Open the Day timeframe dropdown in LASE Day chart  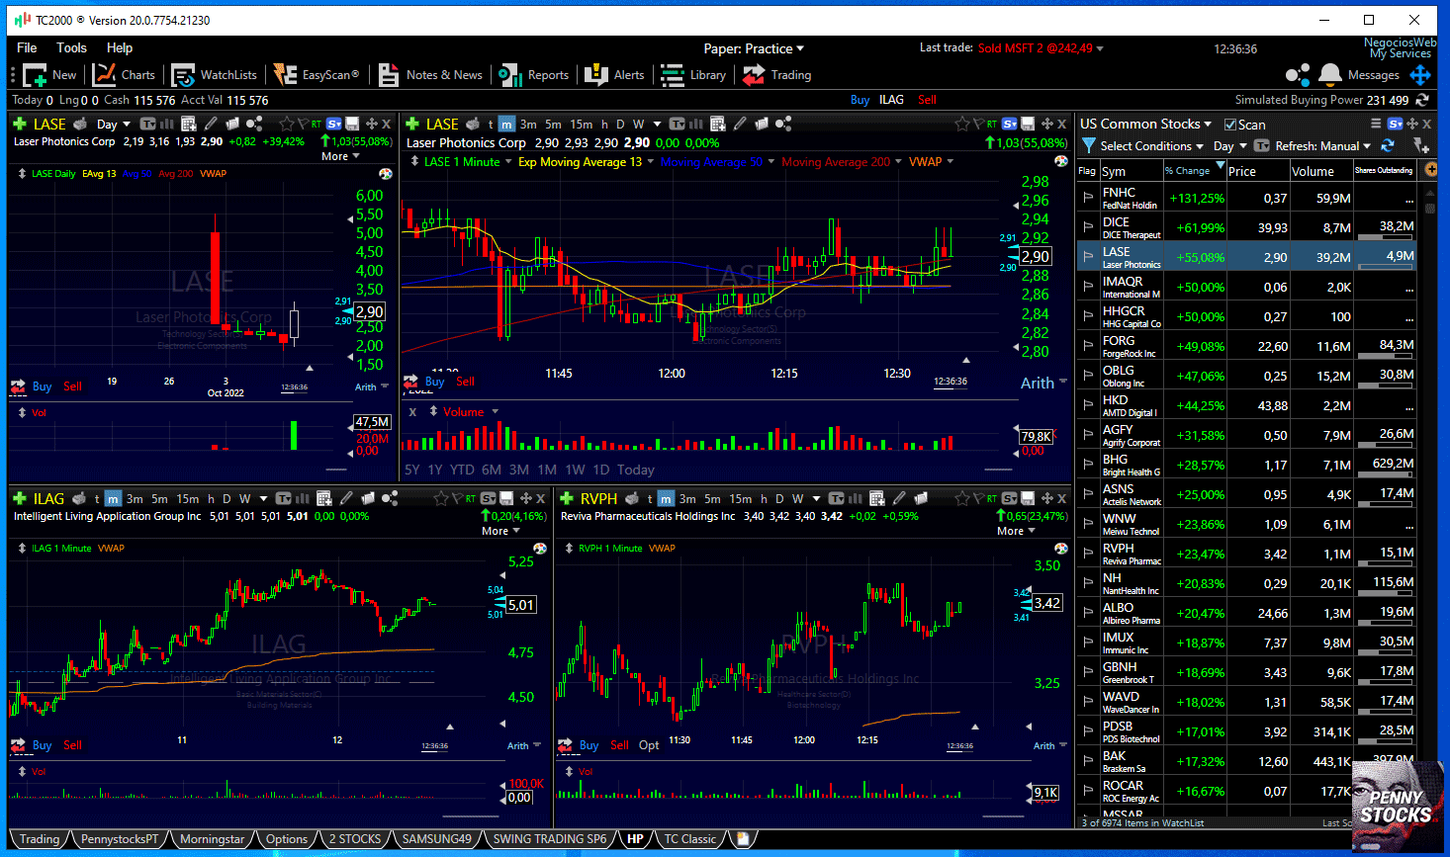point(113,124)
